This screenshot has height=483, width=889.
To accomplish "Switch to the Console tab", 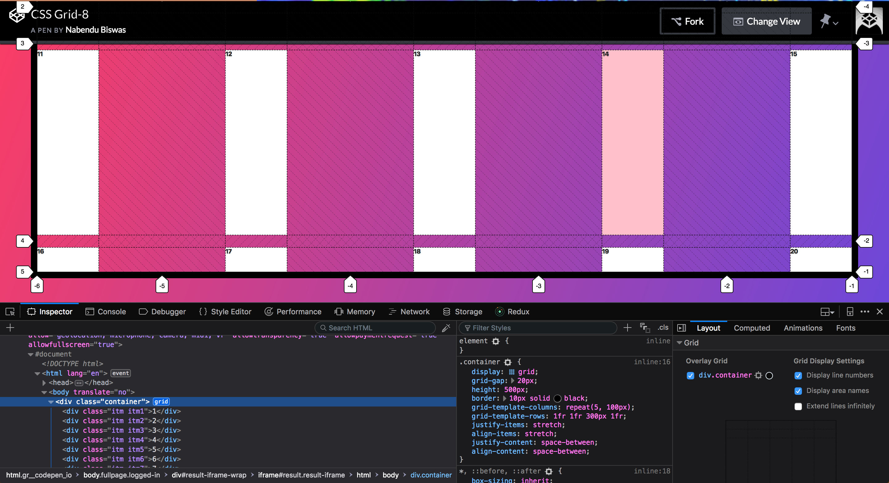I will 106,312.
